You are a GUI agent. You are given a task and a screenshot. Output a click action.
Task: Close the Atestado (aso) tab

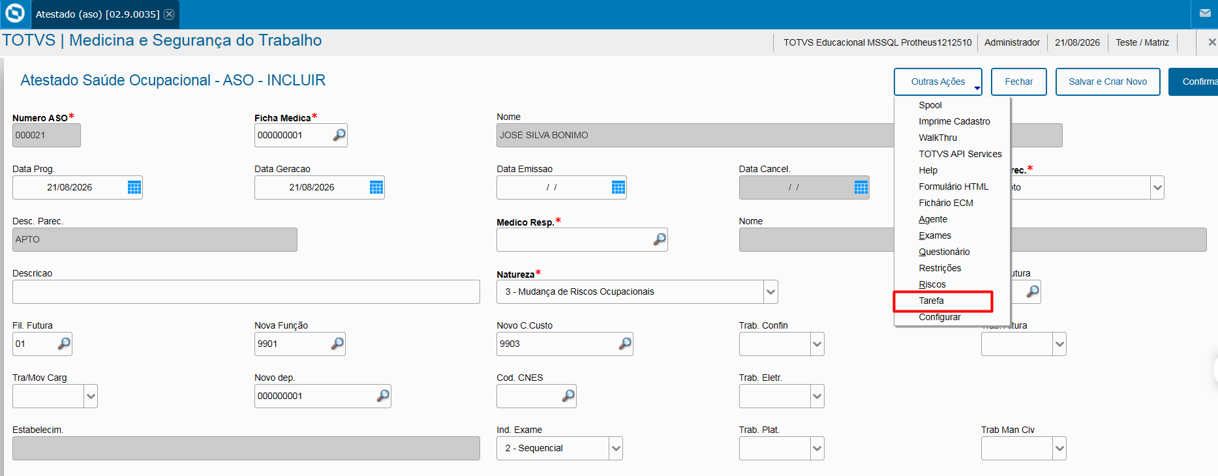[x=169, y=14]
